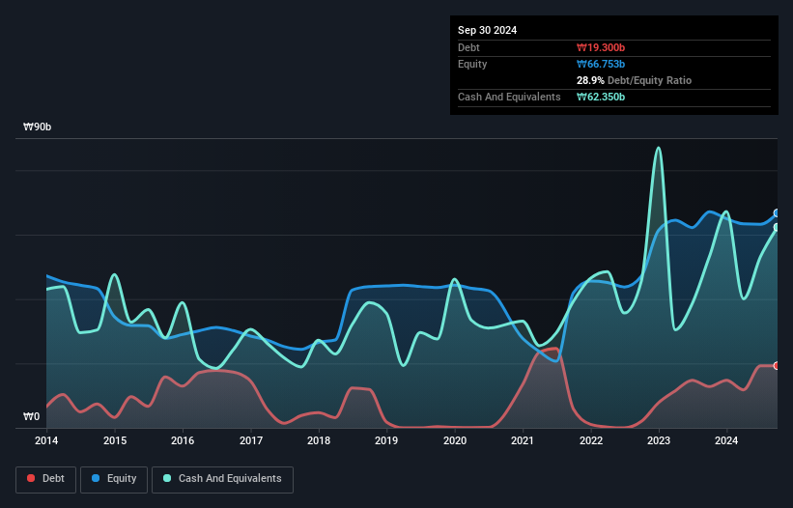Select the 2014 x-axis label
793x508 pixels.
point(46,440)
